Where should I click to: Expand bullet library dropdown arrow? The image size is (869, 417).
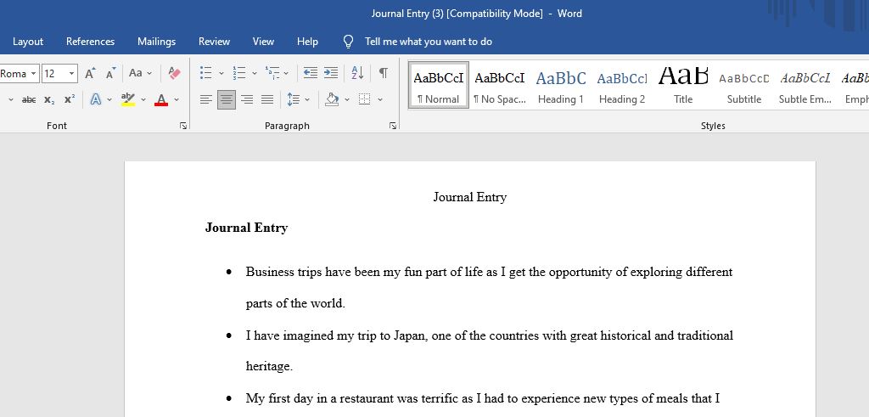pyautogui.click(x=221, y=73)
